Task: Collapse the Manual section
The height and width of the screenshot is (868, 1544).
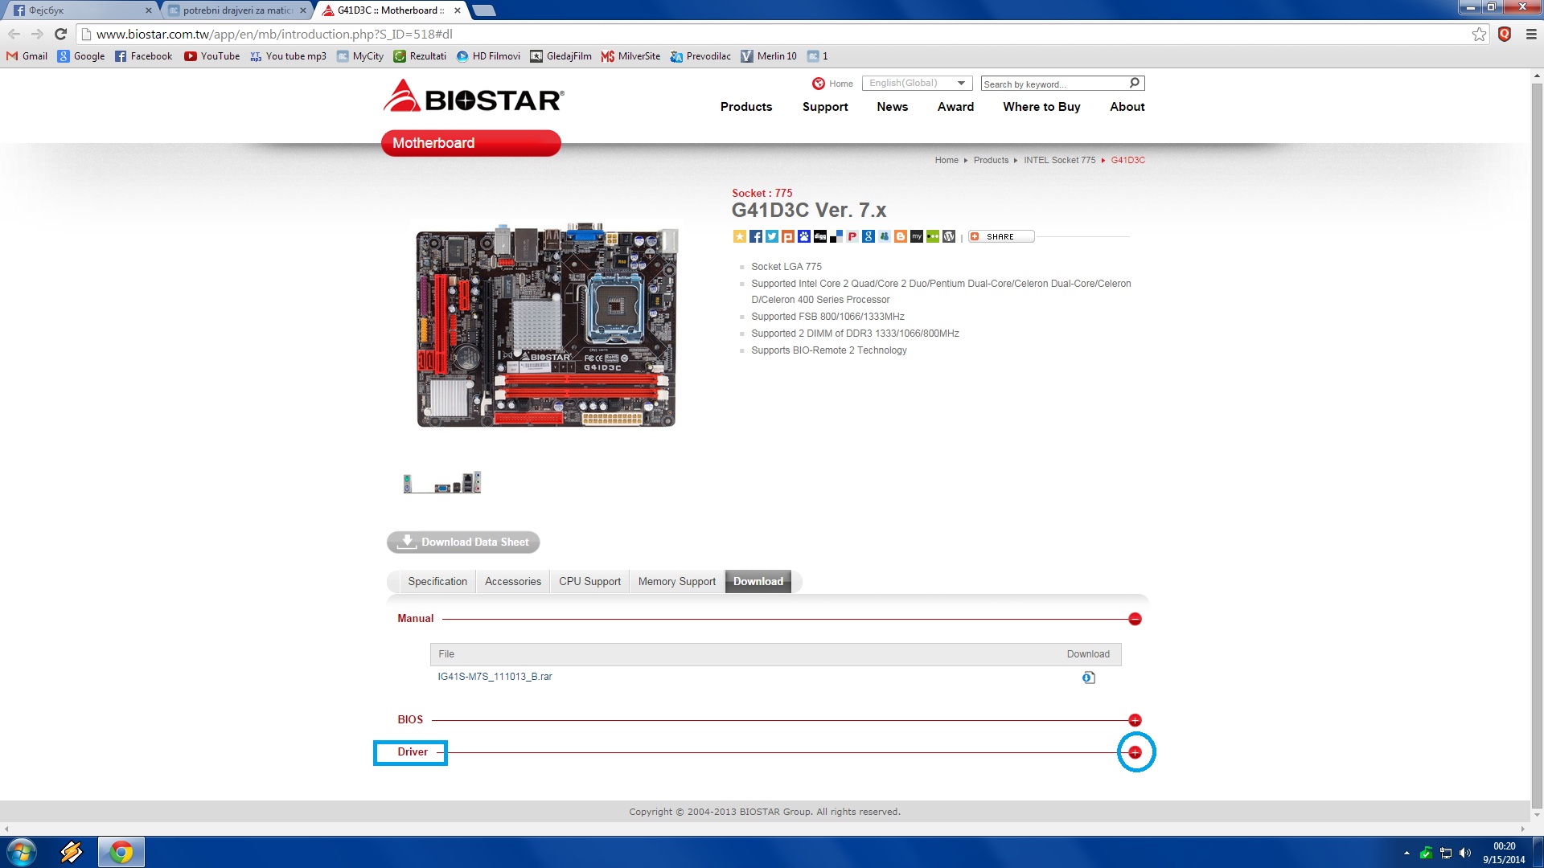Action: (x=1135, y=619)
